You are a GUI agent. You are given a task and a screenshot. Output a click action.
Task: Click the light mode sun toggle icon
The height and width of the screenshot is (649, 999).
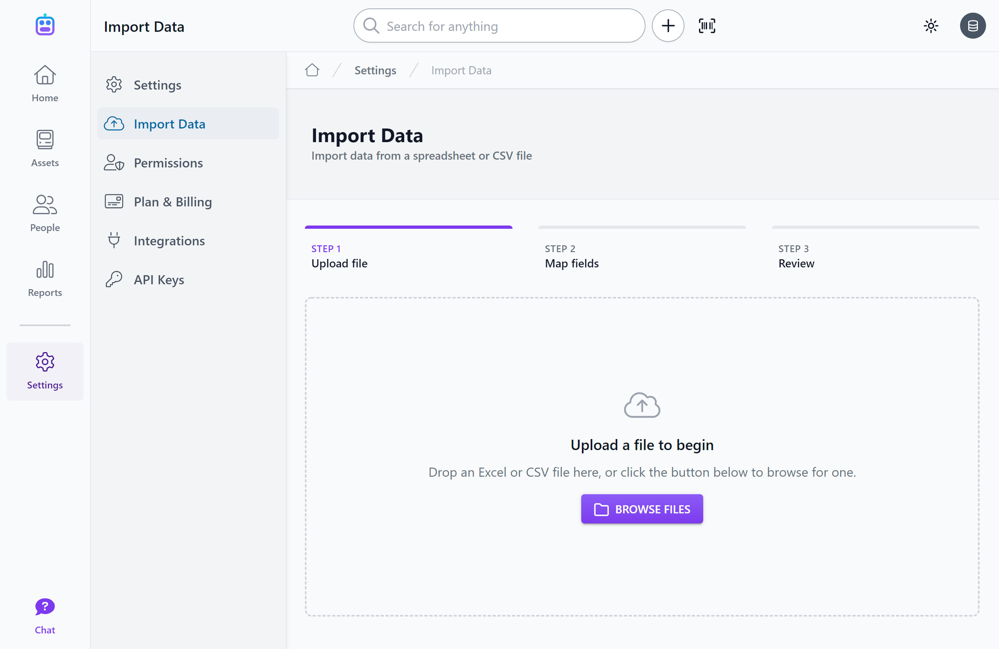pos(931,26)
